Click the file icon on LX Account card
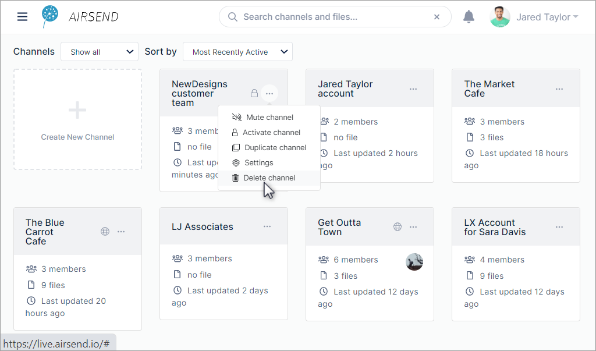 click(x=470, y=276)
